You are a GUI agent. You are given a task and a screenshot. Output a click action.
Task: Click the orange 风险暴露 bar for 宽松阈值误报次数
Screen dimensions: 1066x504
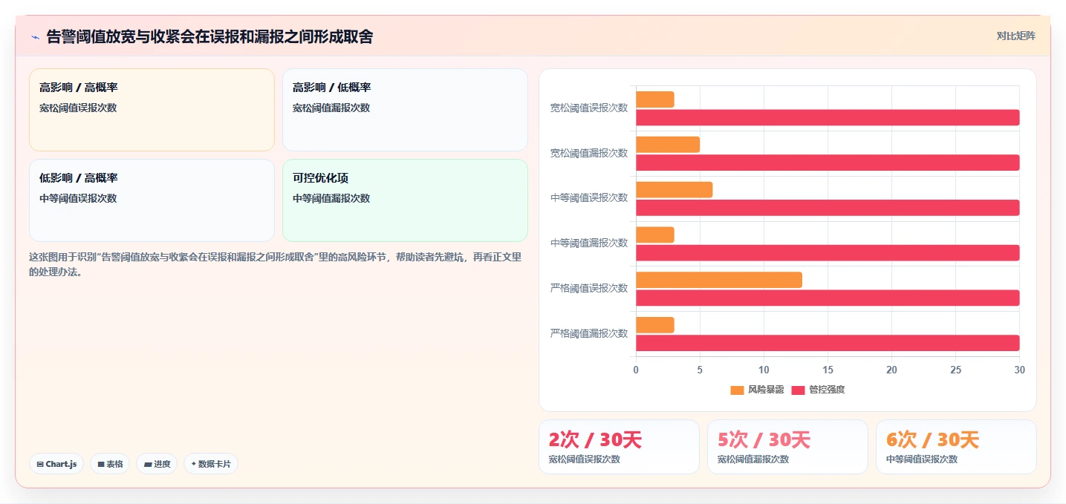(654, 99)
